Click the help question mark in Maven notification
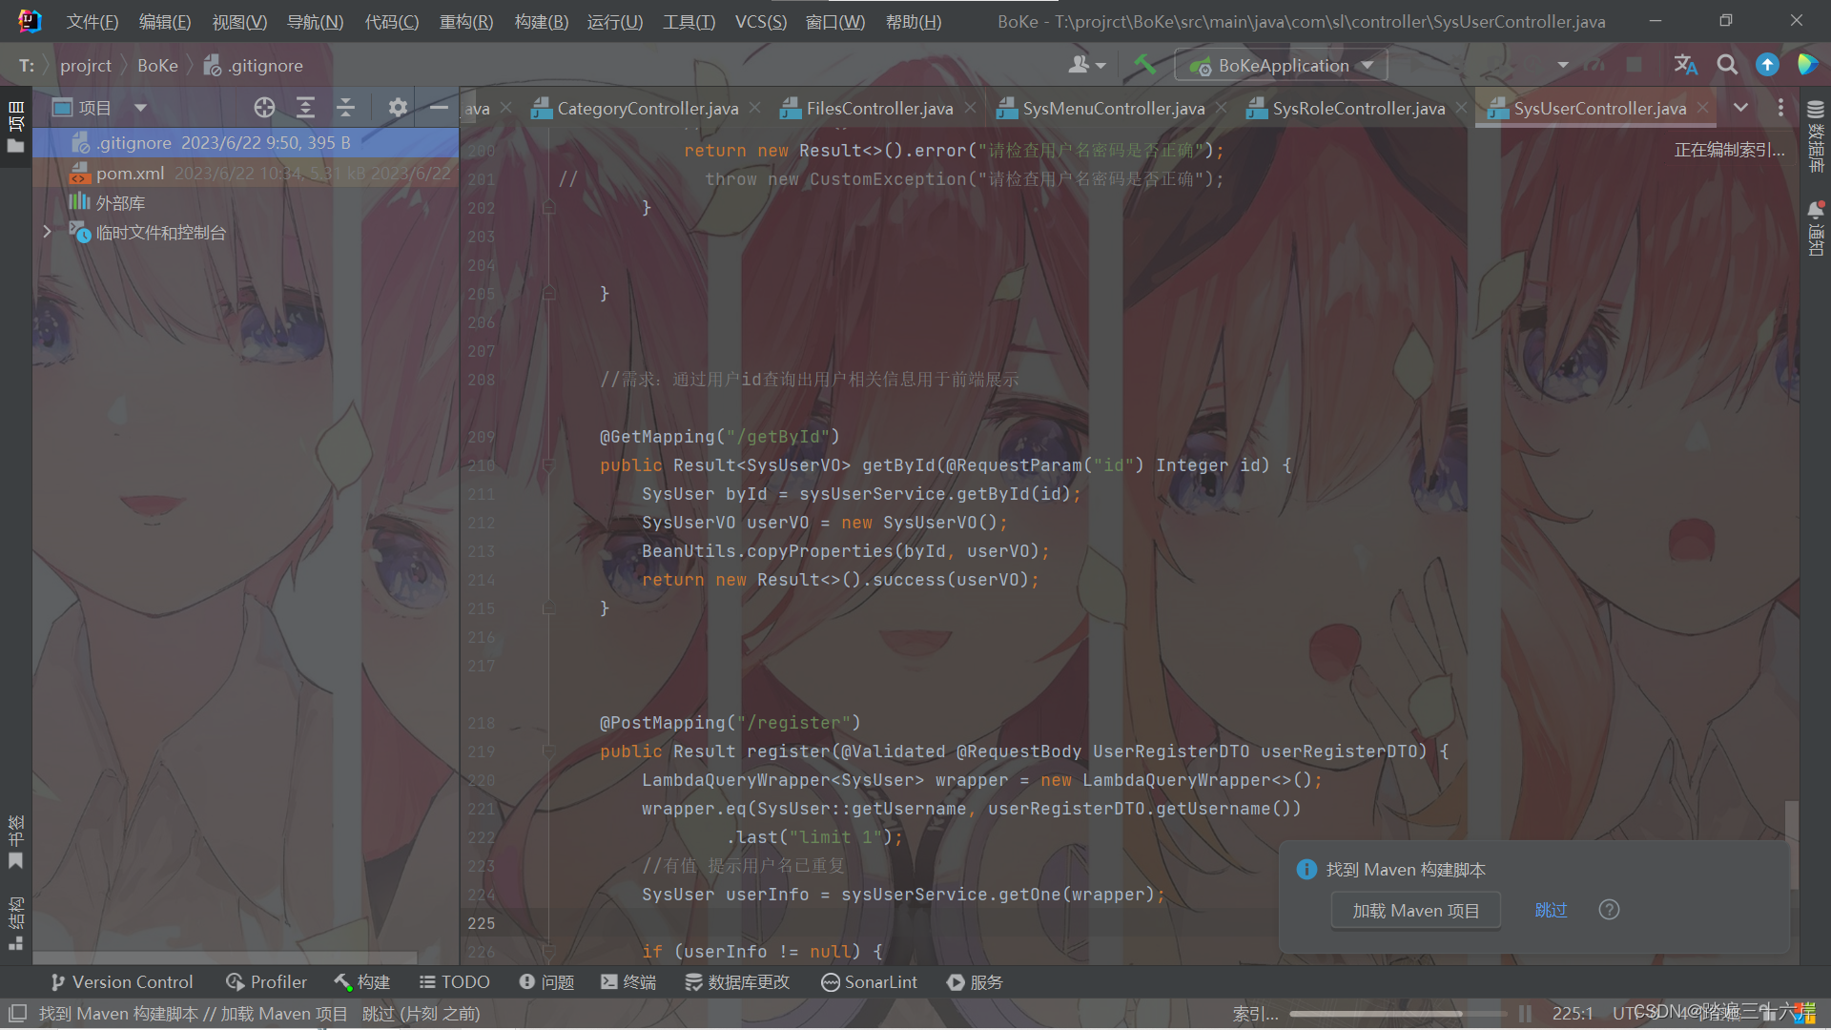Screen dimensions: 1831x1030 click(1609, 910)
